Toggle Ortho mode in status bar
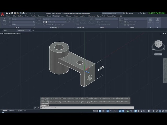This screenshot has width=167, height=125. (x=108, y=111)
